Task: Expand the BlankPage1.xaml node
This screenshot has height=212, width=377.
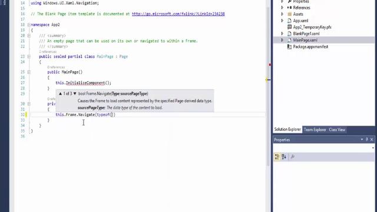Action: point(282,34)
